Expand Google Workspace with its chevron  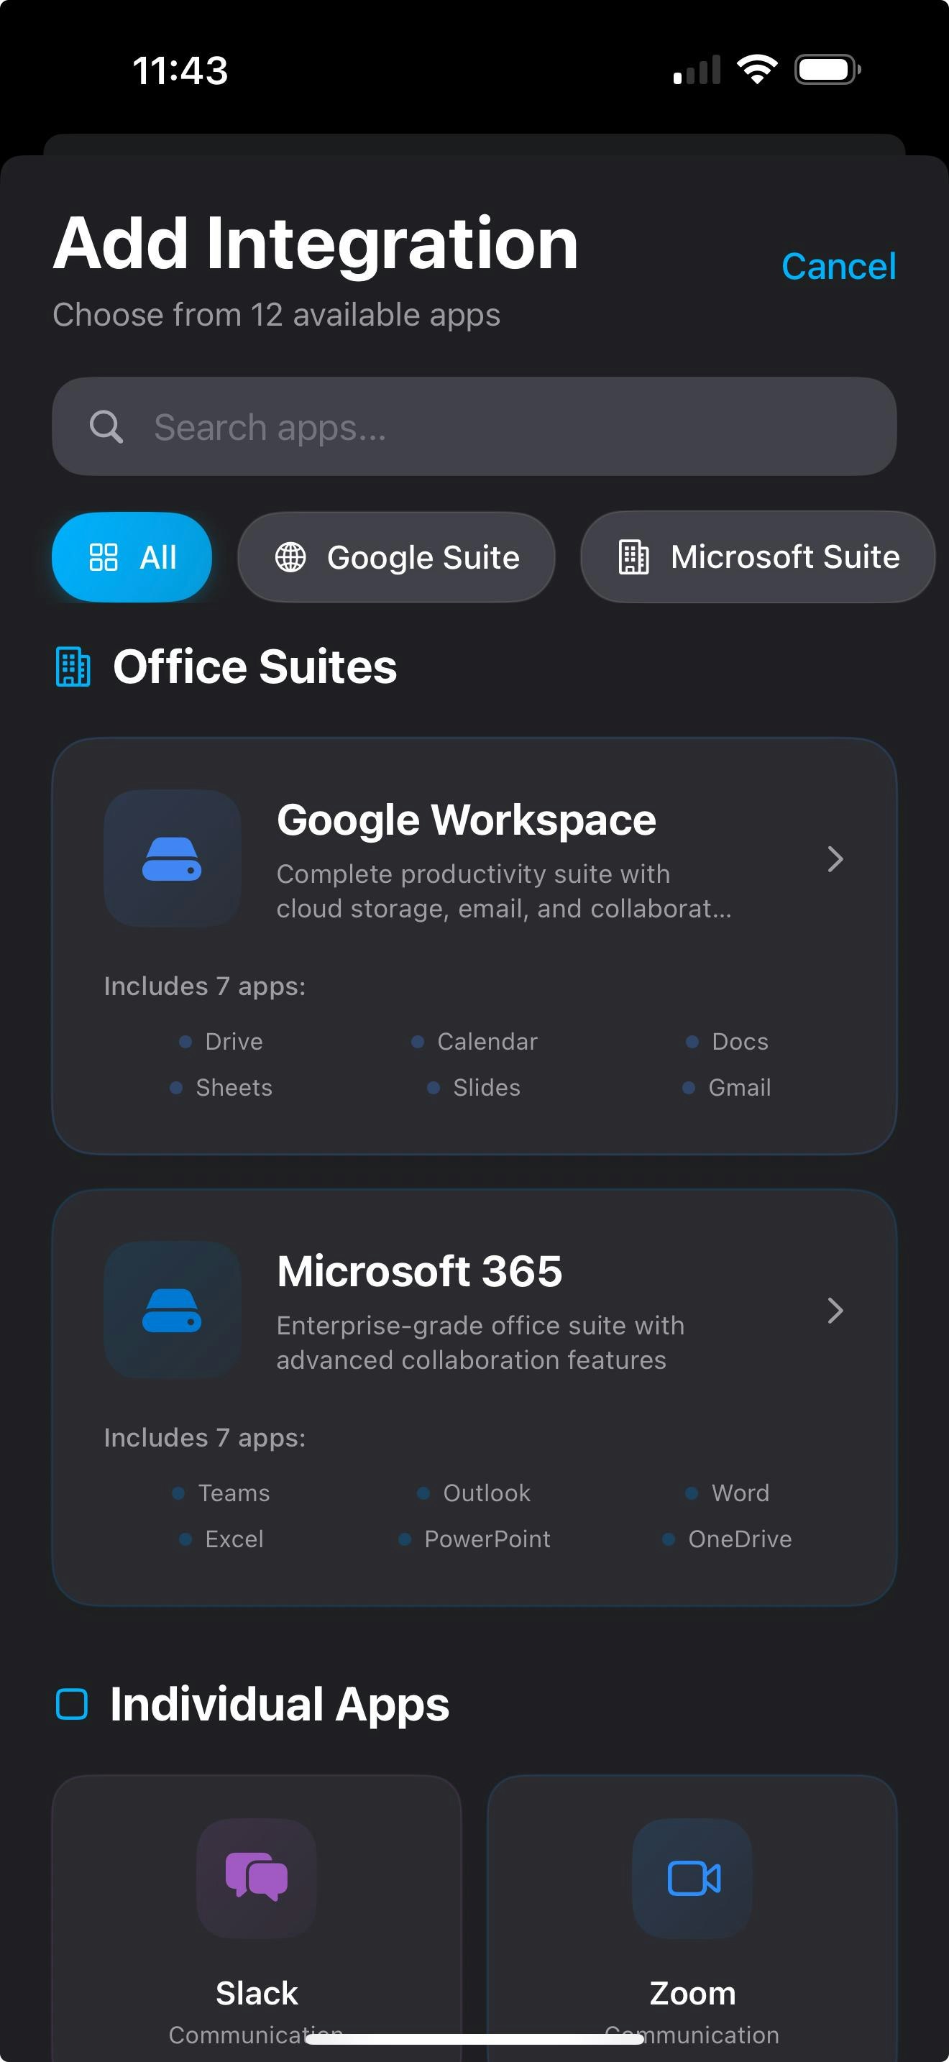(835, 859)
